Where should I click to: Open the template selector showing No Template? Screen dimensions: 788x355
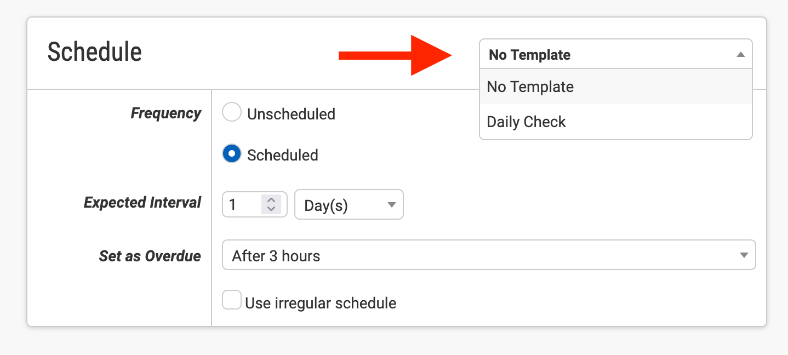(608, 54)
